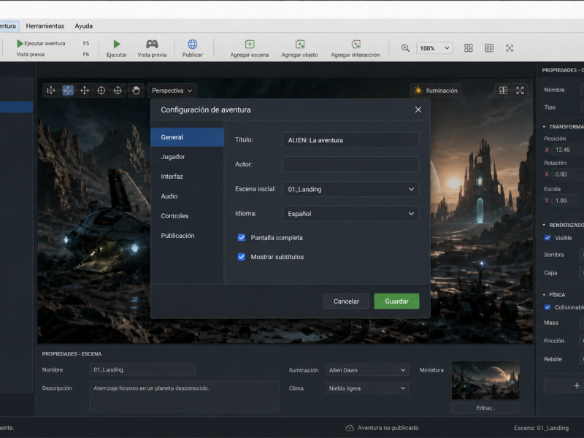Click the cloud icon in status bar
Screen dimensions: 584x438
coord(350,428)
